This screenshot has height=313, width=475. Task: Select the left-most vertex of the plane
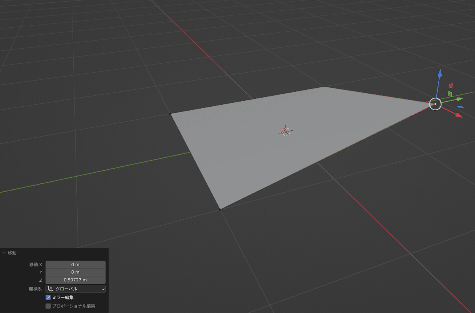click(170, 113)
